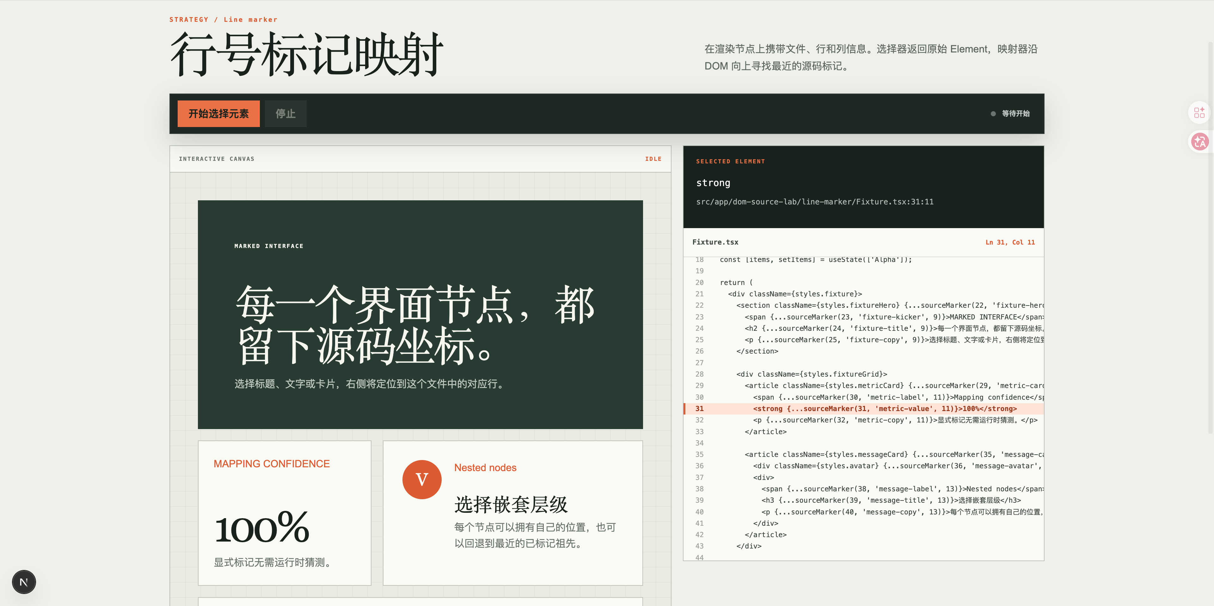Click the IDLE canvas status label
Screen dimensions: 1214x606
click(x=653, y=159)
